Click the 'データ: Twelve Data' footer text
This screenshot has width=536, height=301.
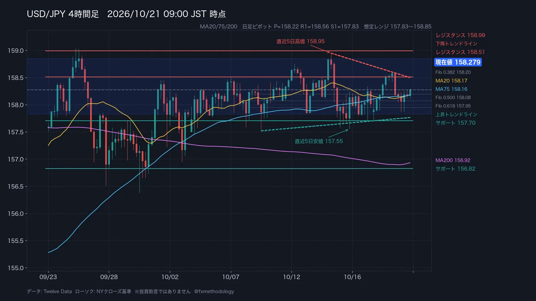[49, 291]
